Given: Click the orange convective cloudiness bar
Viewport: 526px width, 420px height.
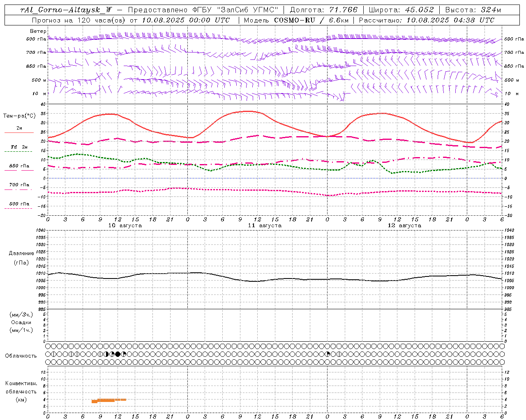Looking at the screenshot, I should pos(108,400).
